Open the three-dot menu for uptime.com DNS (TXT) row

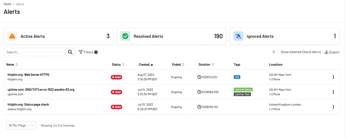[333, 92]
